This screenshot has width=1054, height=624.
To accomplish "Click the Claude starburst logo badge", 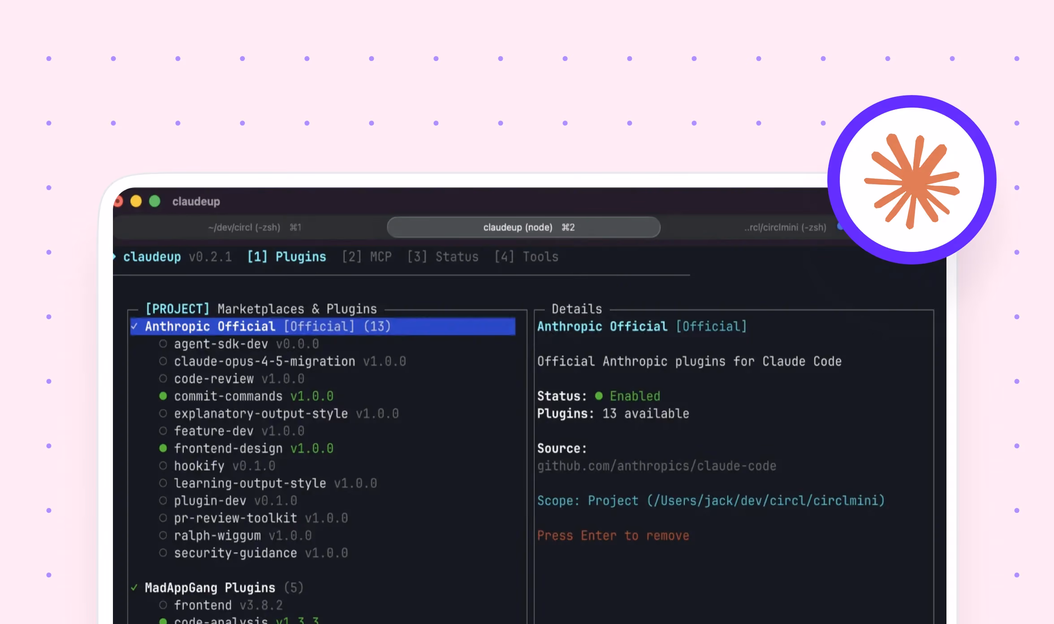I will pos(911,180).
